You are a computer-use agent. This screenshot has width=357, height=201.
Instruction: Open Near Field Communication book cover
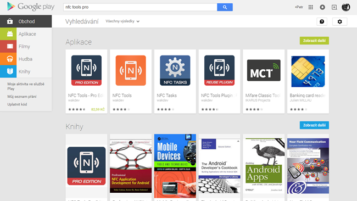coord(308,166)
